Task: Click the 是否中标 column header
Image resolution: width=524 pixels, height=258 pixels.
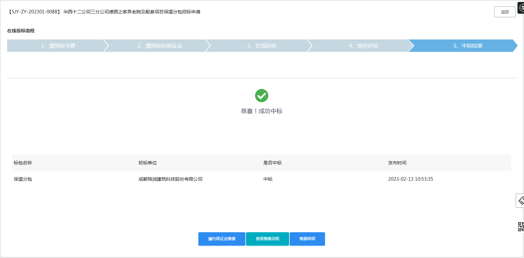Action: click(x=272, y=163)
